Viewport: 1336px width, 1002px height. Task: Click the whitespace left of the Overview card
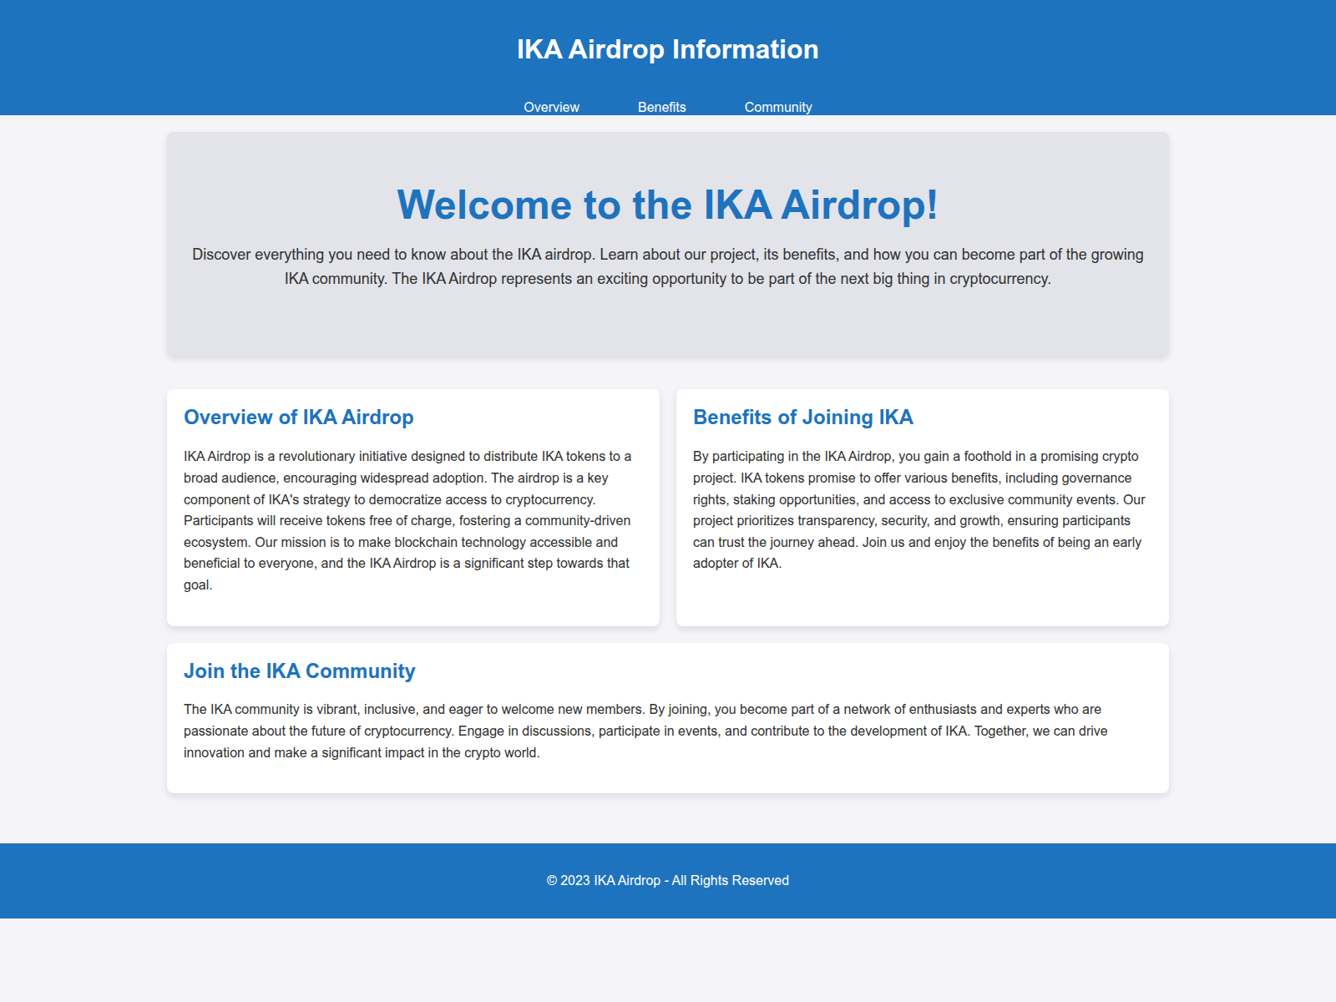tap(83, 501)
